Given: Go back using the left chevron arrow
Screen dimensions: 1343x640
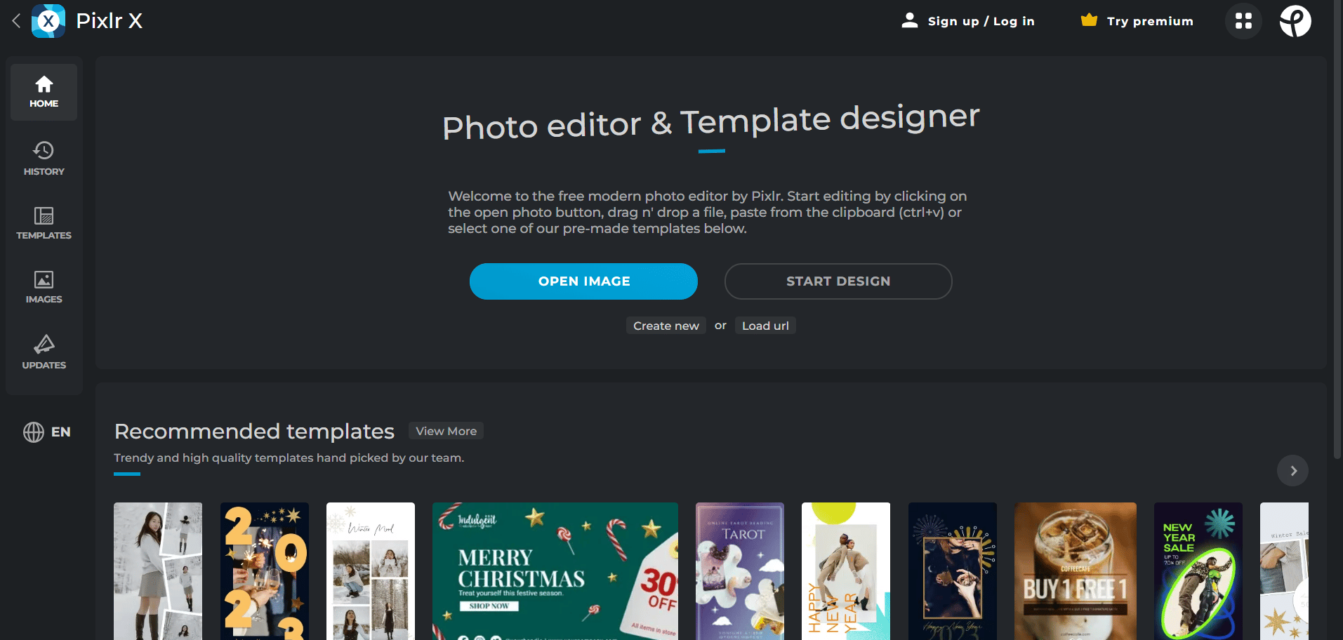Looking at the screenshot, I should point(16,21).
